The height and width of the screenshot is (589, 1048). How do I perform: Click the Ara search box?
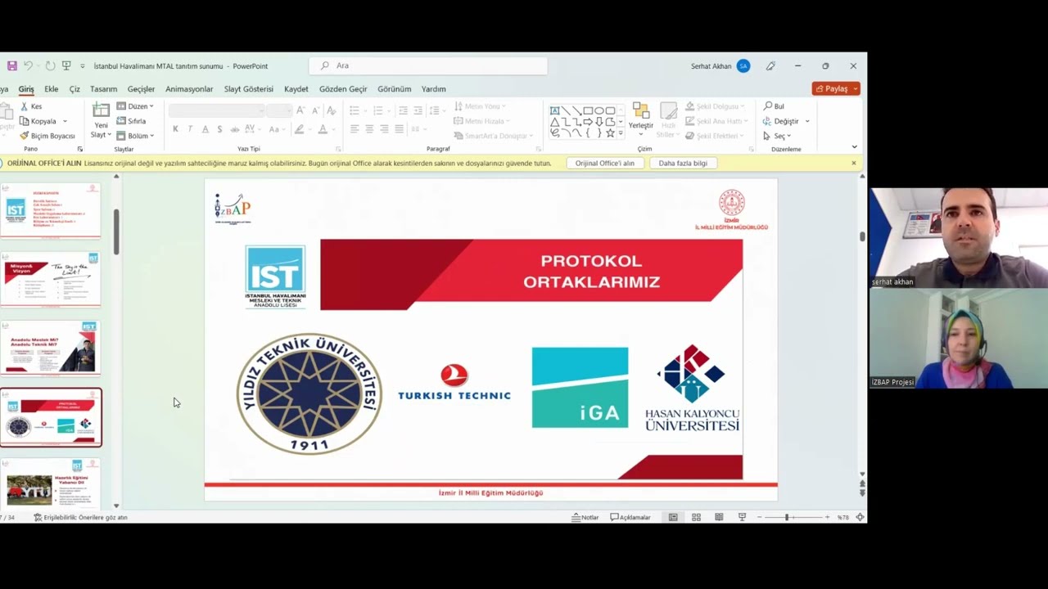tap(428, 65)
